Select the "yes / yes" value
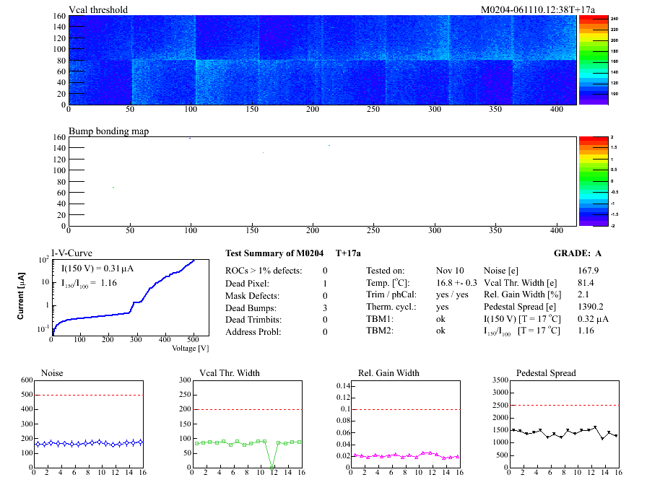This screenshot has height=485, width=647. (x=452, y=294)
